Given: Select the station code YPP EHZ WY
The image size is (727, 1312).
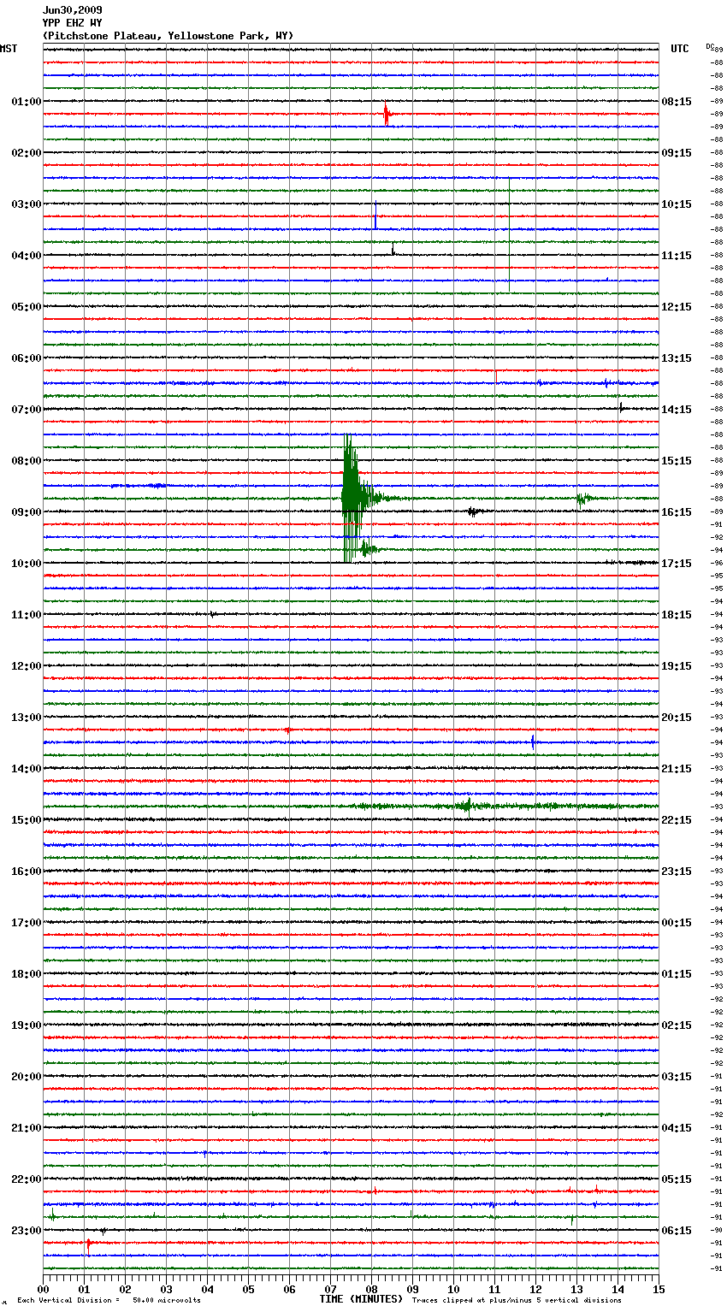Looking at the screenshot, I should pos(72,23).
